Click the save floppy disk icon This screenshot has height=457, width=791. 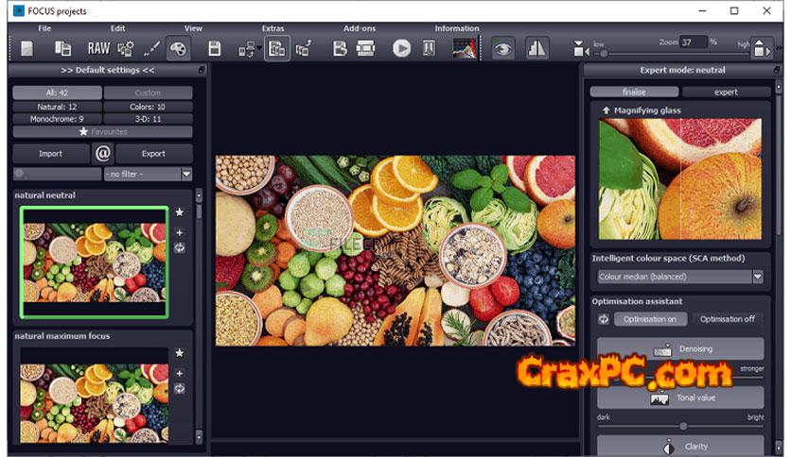pos(215,48)
